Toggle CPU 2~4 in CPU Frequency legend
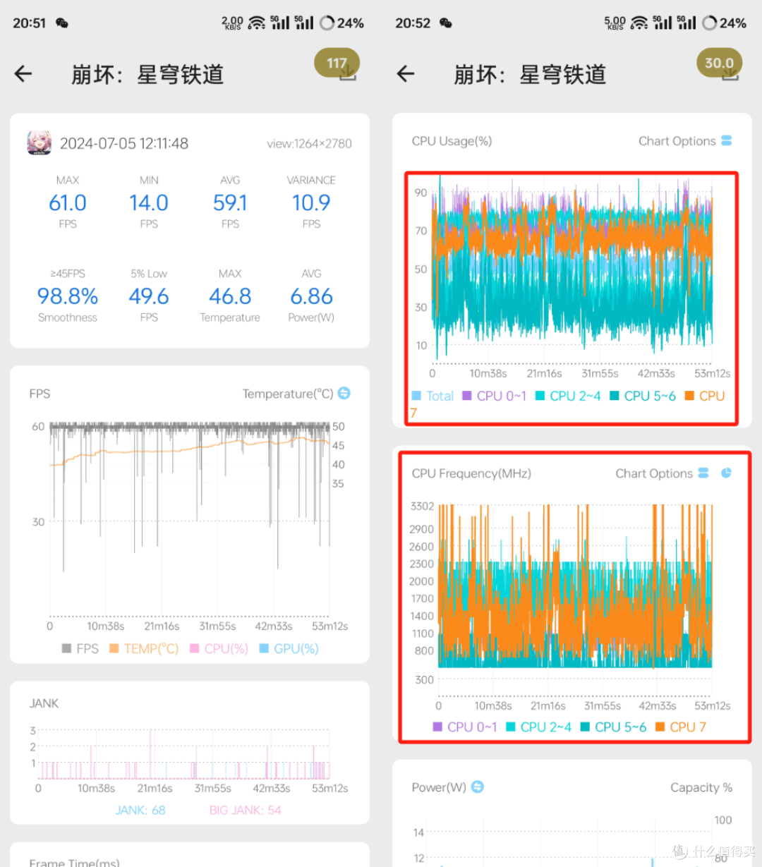 [538, 727]
